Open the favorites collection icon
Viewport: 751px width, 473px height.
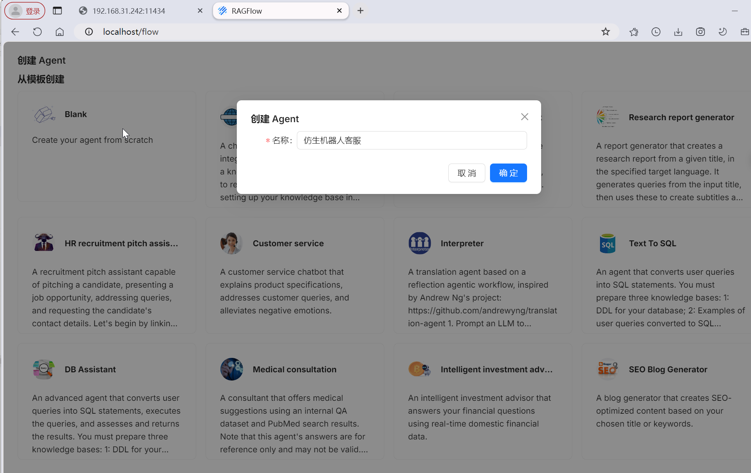tap(634, 32)
